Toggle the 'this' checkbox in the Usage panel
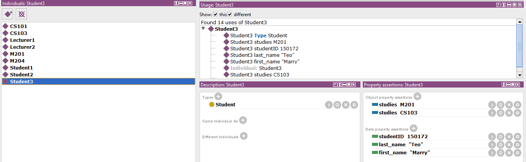526x162 pixels. coord(215,15)
